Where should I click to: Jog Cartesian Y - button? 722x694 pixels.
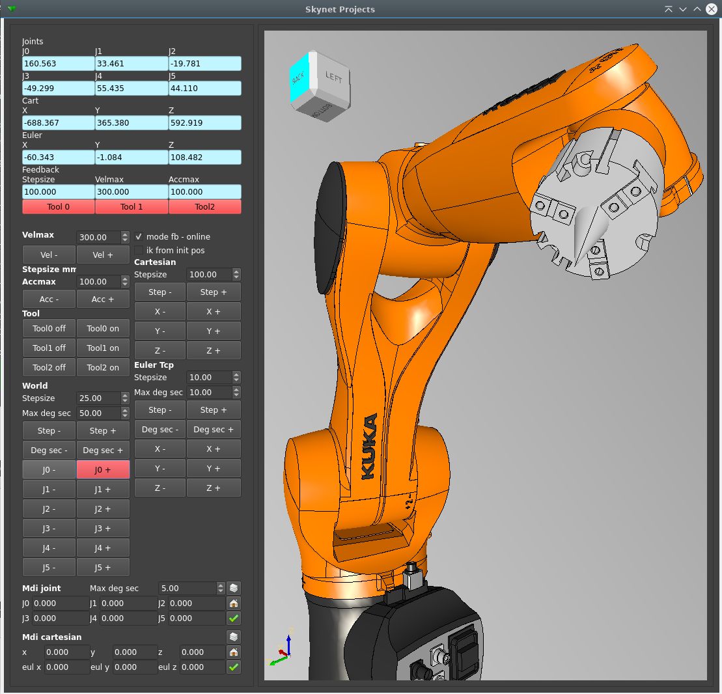[160, 331]
